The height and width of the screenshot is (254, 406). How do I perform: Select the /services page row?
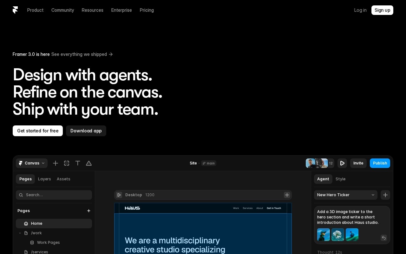click(54, 252)
